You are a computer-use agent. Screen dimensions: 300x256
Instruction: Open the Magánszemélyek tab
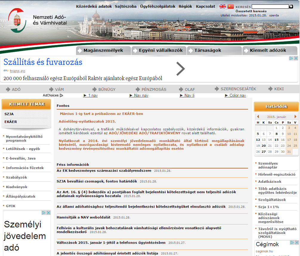[103, 51]
